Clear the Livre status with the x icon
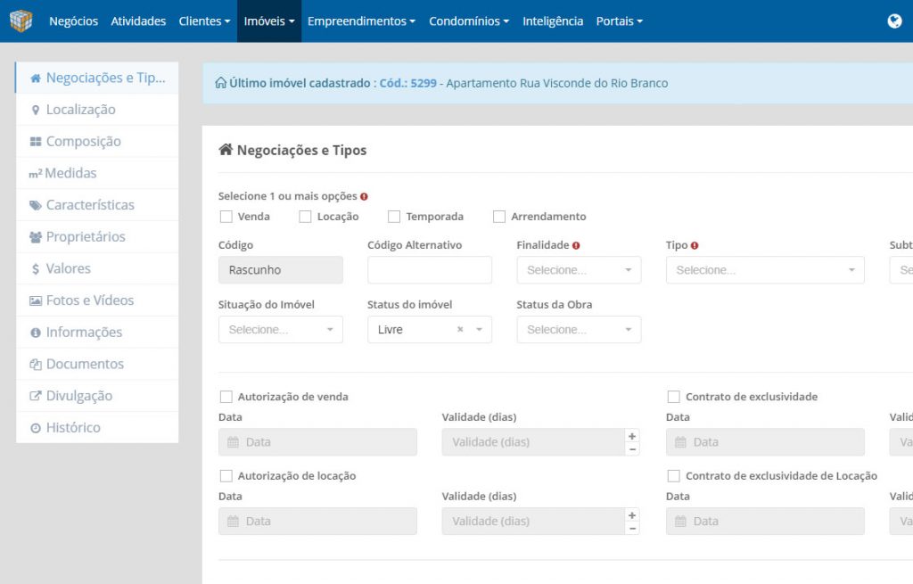This screenshot has height=584, width=913. click(x=460, y=330)
